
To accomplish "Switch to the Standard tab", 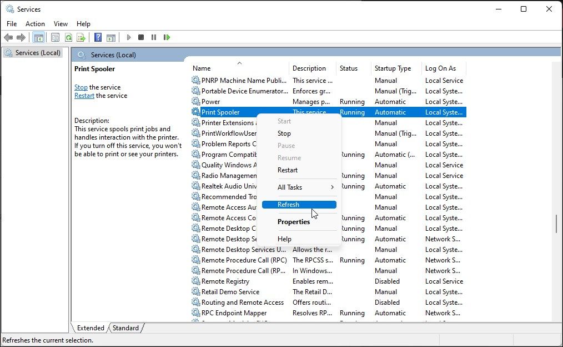I will pos(125,328).
